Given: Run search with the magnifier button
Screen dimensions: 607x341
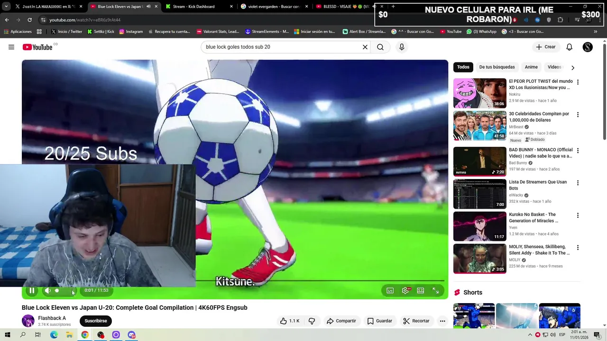Looking at the screenshot, I should [x=380, y=47].
